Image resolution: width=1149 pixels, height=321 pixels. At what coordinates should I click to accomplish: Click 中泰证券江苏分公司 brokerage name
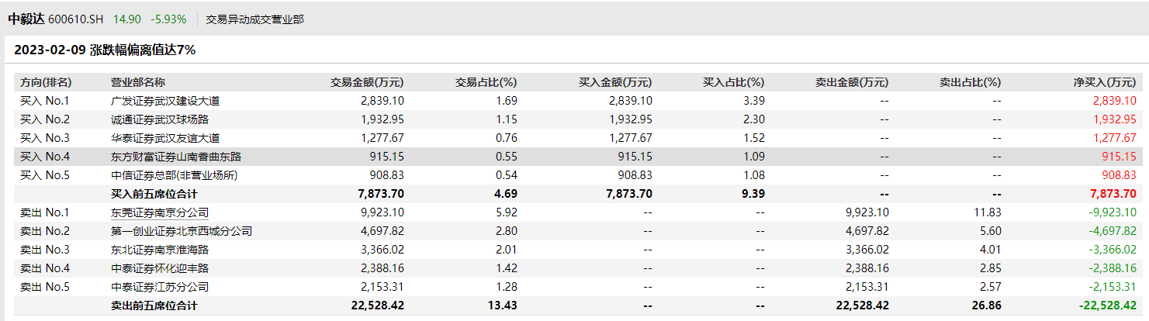[x=160, y=287]
